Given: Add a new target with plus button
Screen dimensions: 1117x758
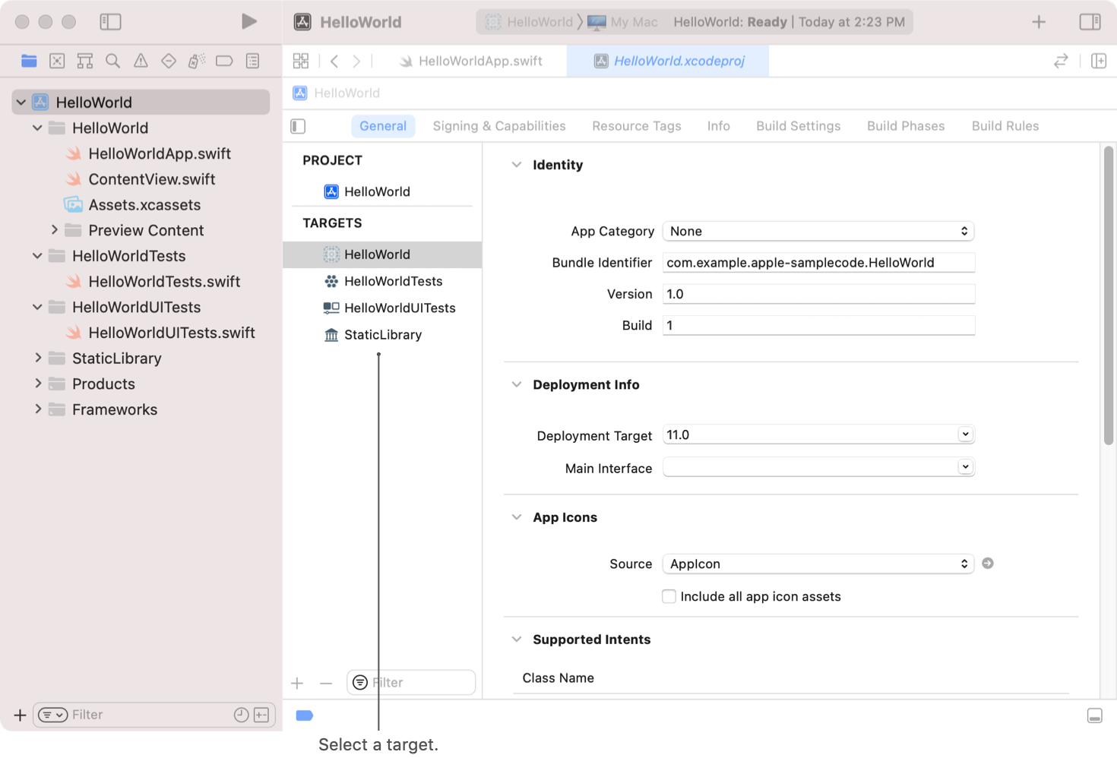Looking at the screenshot, I should pos(297,683).
